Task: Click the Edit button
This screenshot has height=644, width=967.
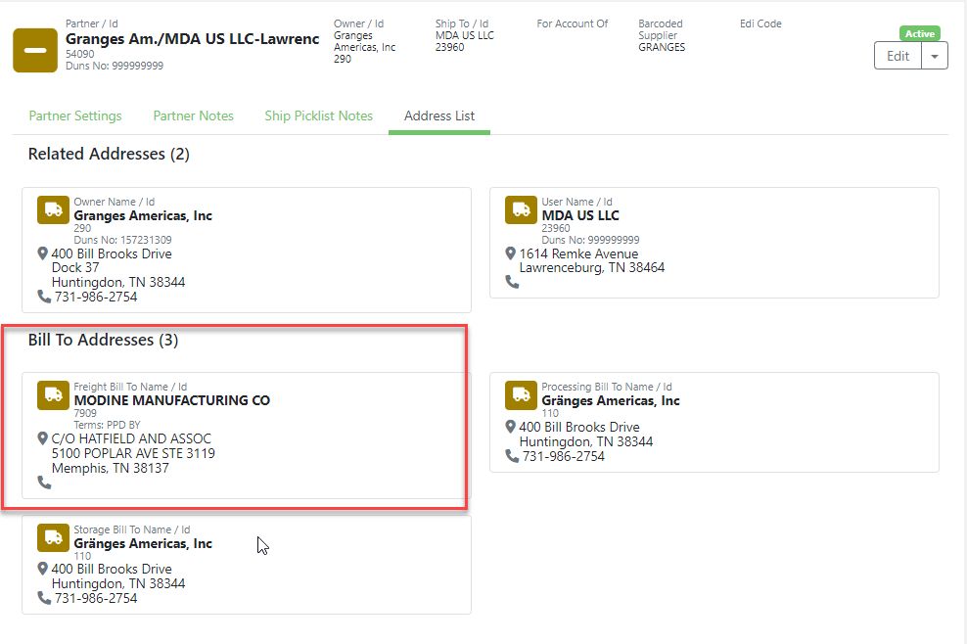Action: coord(898,56)
